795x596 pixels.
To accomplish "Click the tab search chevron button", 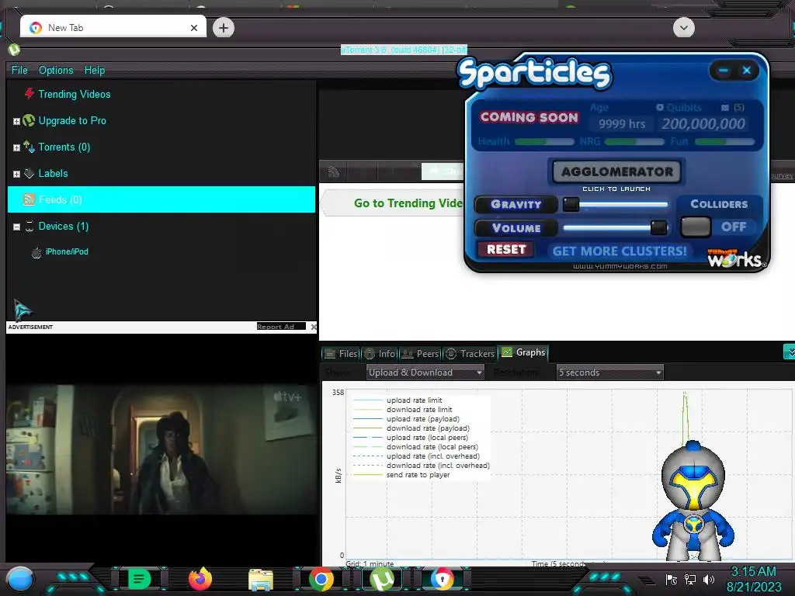I will click(x=683, y=27).
